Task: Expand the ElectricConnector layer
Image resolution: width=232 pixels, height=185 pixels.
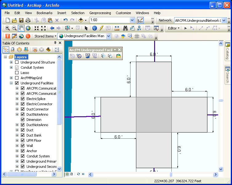Action: coord(17,104)
